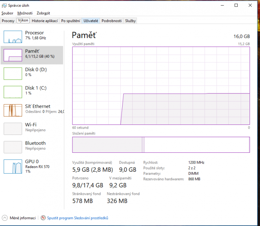This screenshot has width=260, height=226.
Task: Select Disk 1 (C:) graph thumbnail
Action: pos(13,92)
